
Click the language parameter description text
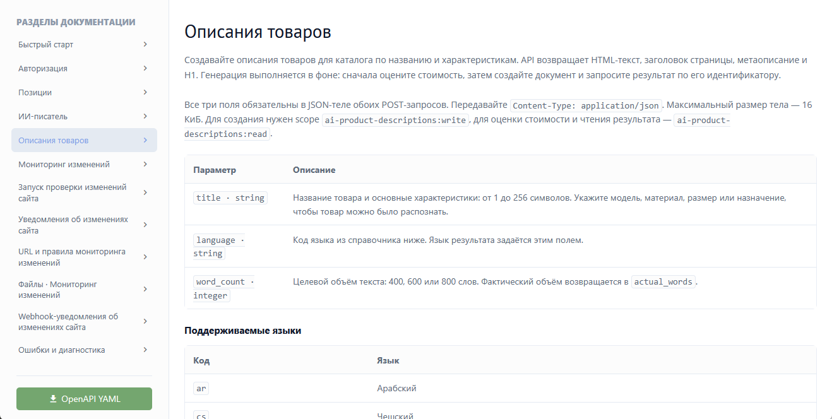(x=438, y=240)
